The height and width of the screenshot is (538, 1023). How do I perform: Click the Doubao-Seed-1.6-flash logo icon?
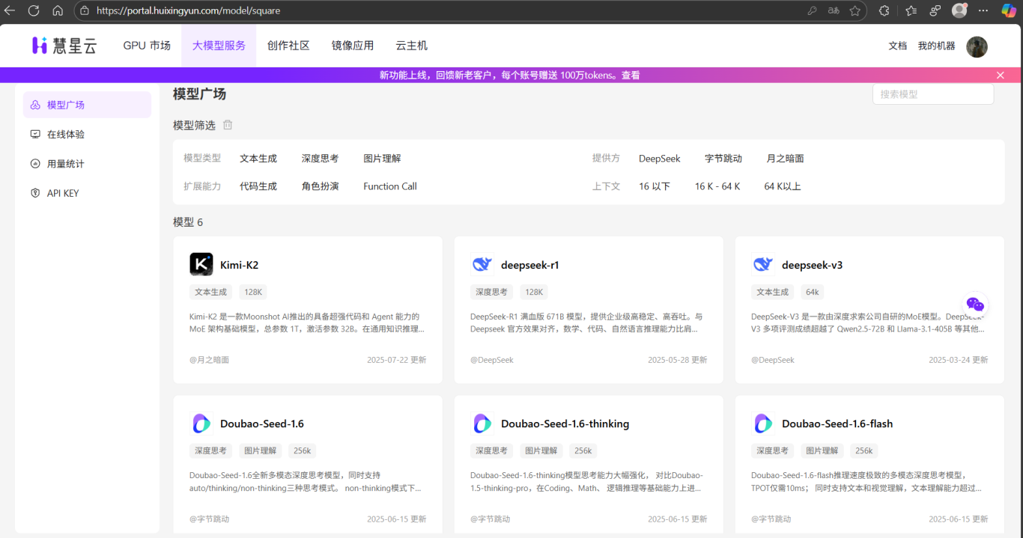pyautogui.click(x=763, y=424)
